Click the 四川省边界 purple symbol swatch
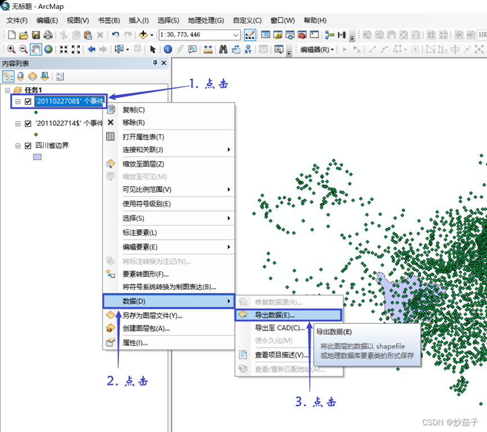487x432 pixels. pyautogui.click(x=37, y=157)
